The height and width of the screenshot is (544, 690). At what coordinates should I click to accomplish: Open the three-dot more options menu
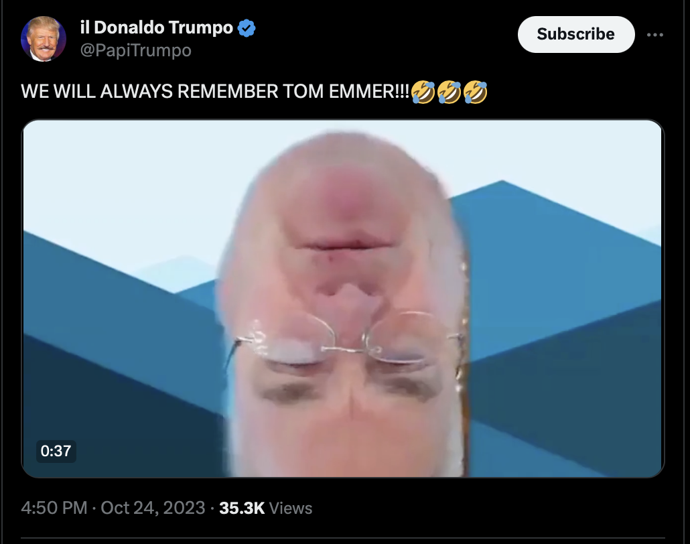654,35
